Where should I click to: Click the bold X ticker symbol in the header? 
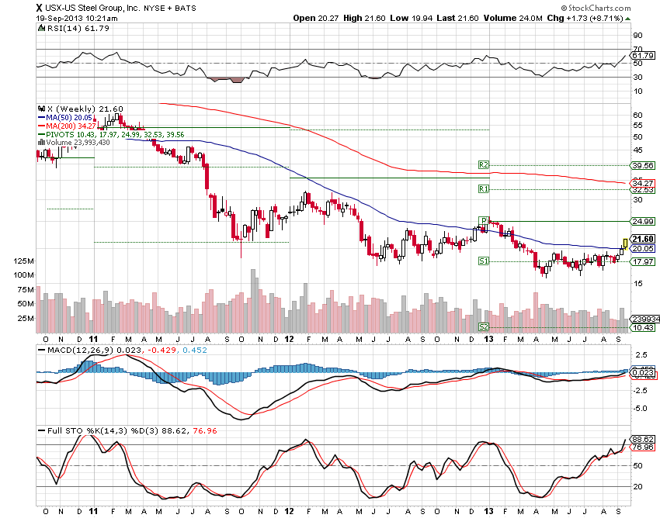(x=39, y=8)
